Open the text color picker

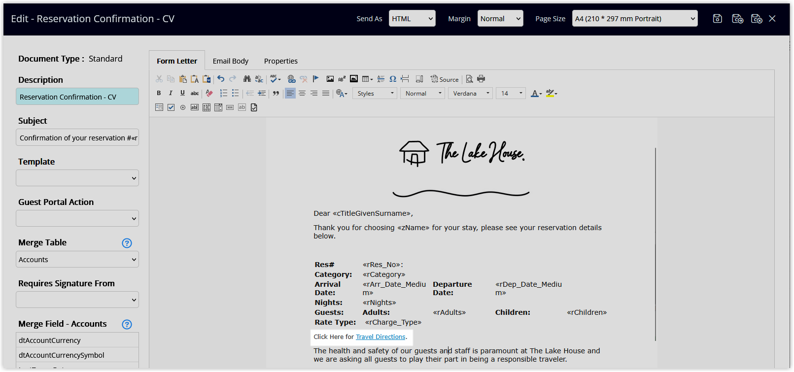(x=536, y=93)
